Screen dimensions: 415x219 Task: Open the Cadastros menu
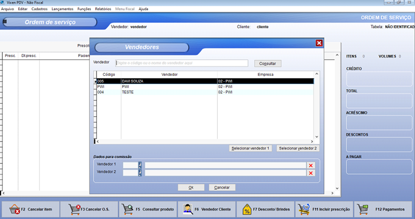tap(39, 9)
